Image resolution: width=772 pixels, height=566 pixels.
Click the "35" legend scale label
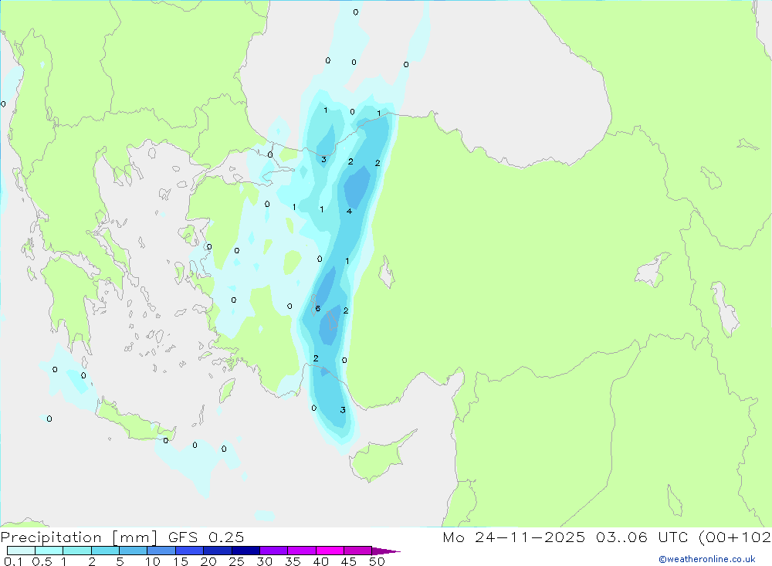293,561
